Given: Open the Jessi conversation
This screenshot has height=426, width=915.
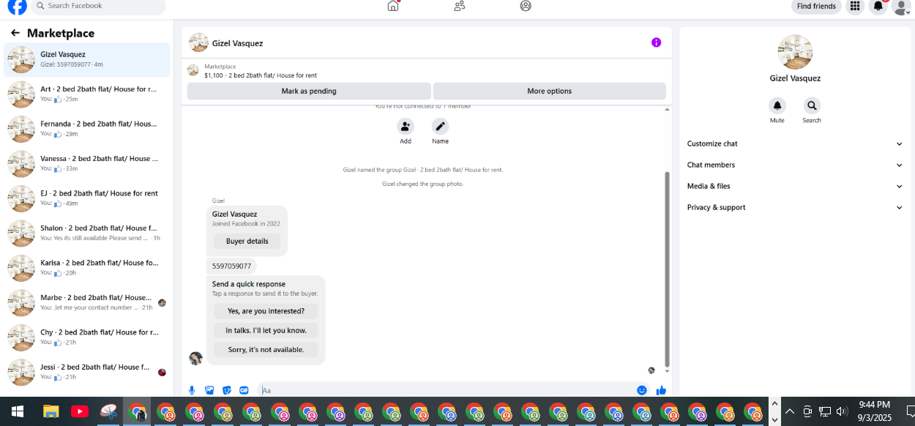Looking at the screenshot, I should click(87, 372).
